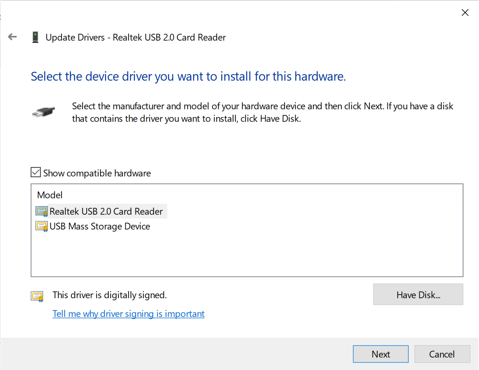The width and height of the screenshot is (479, 370).
Task: Select USB Mass Storage Device from the list
Action: (99, 226)
